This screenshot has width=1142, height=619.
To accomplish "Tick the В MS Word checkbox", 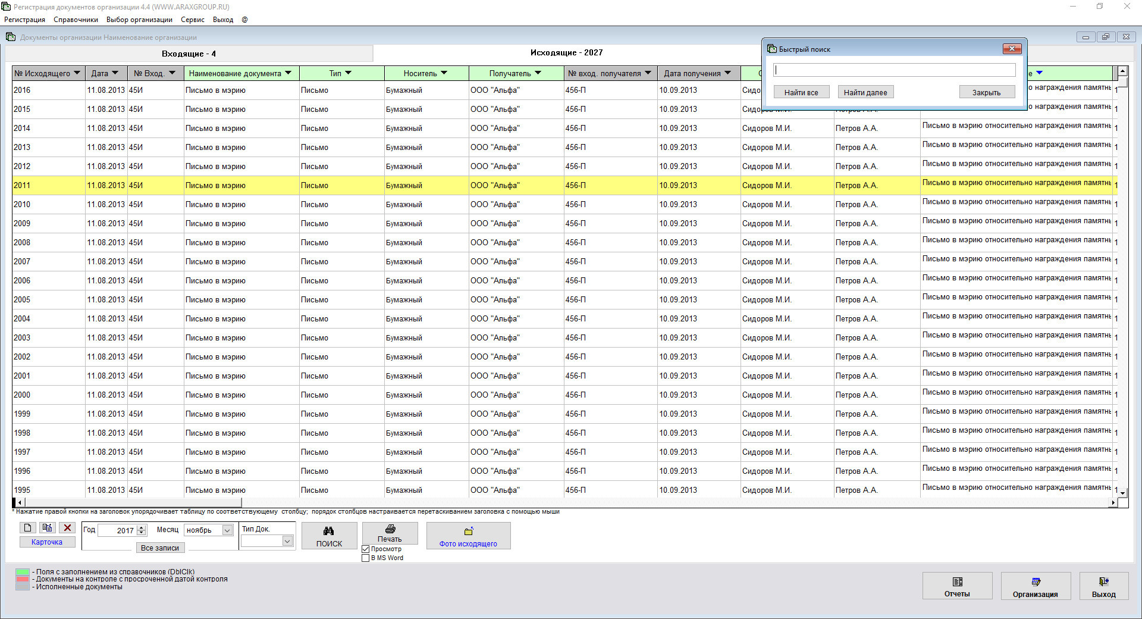I will (x=366, y=558).
